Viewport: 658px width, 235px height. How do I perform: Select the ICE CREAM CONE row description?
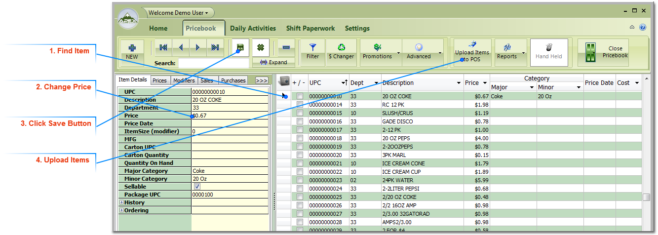click(403, 163)
